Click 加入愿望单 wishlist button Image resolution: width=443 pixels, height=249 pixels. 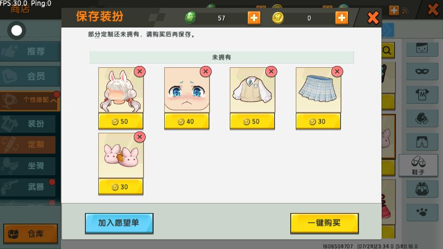pyautogui.click(x=119, y=223)
